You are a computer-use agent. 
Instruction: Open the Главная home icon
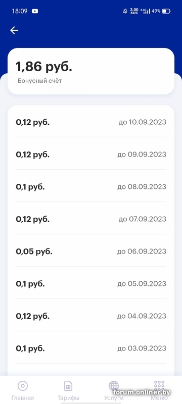pyautogui.click(x=22, y=386)
